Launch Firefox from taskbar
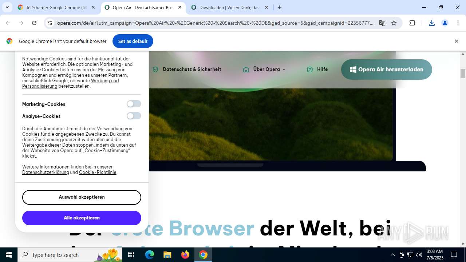The width and height of the screenshot is (466, 262). click(x=185, y=255)
